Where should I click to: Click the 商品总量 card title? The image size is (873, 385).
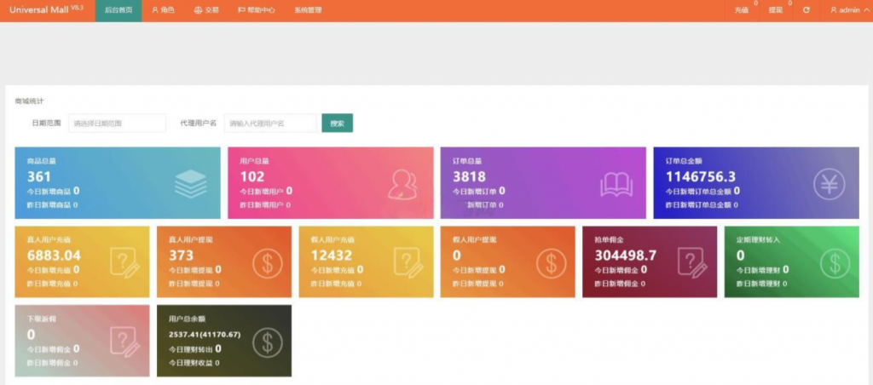[x=42, y=161]
